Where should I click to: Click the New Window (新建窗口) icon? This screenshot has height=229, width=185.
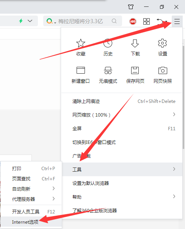(81, 70)
